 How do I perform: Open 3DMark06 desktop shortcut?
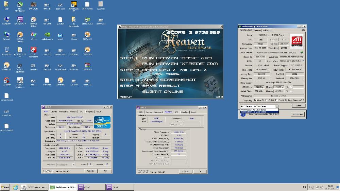coord(60,82)
